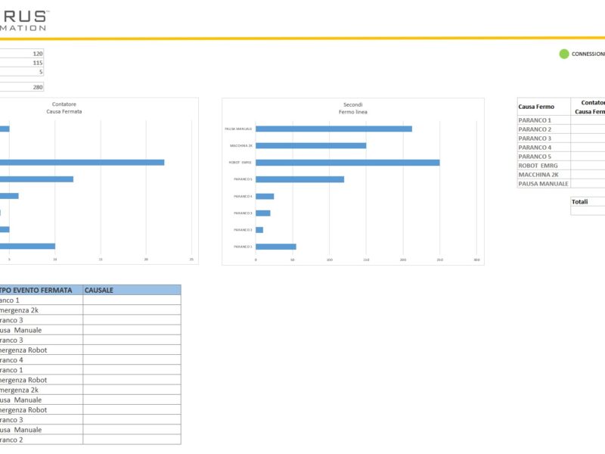Click the MACCHINA 2K bar in Secondi chart
This screenshot has height=454, width=605.
tap(311, 145)
